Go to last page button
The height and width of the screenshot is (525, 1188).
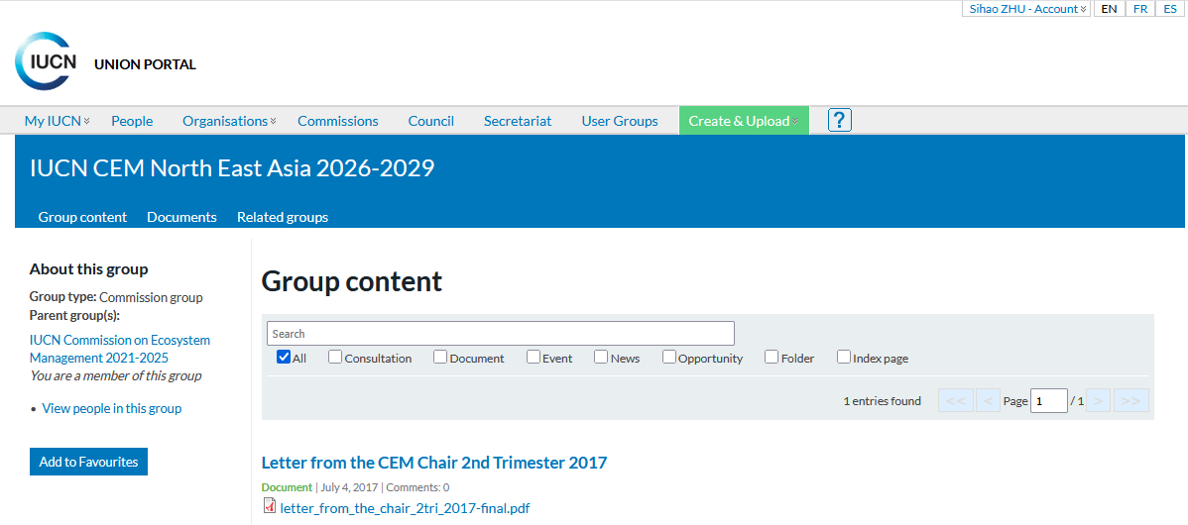[1131, 401]
